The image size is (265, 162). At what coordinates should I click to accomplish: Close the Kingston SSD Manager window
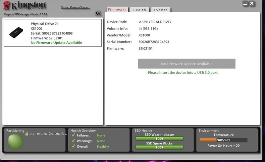click(252, 3)
